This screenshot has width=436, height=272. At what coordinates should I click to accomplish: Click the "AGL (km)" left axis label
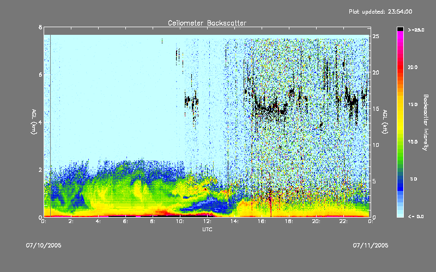[34, 122]
